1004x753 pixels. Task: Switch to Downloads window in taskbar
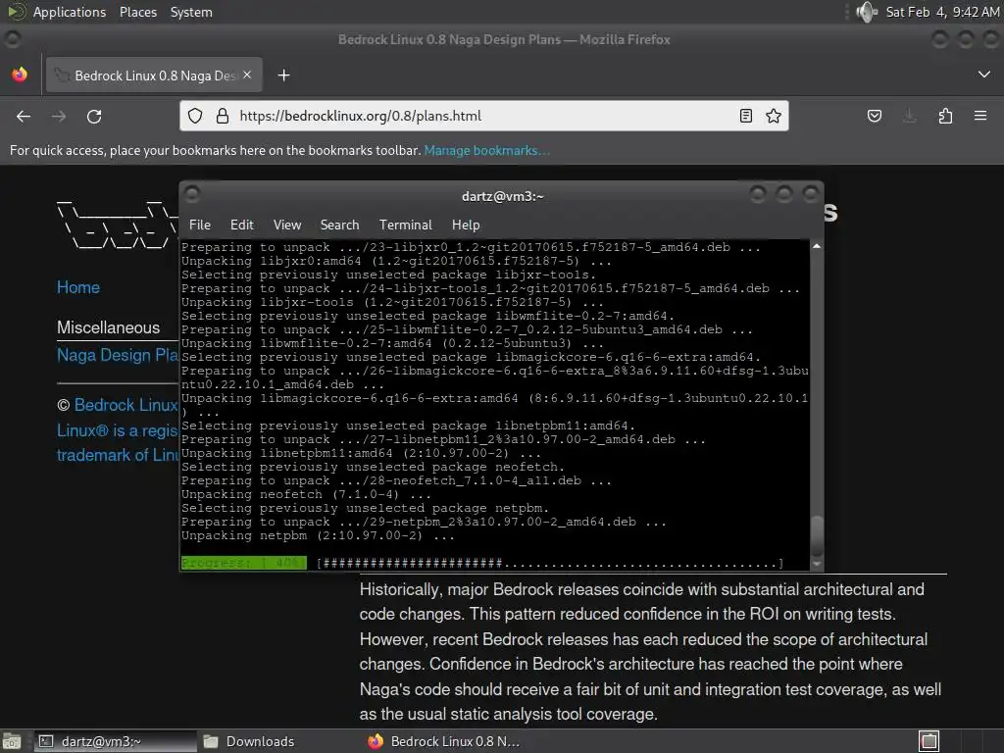(249, 741)
